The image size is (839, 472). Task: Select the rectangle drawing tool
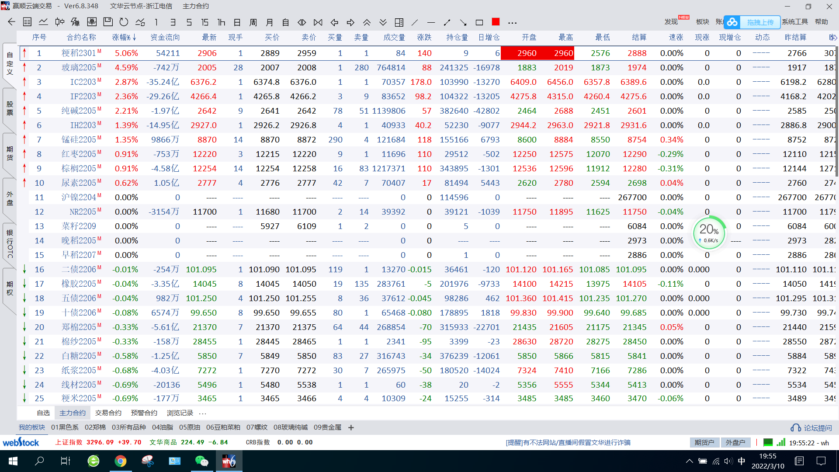point(479,22)
